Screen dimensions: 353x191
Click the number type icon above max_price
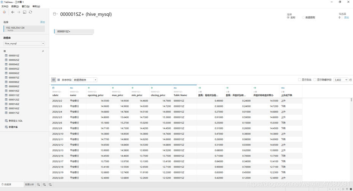[113, 88]
